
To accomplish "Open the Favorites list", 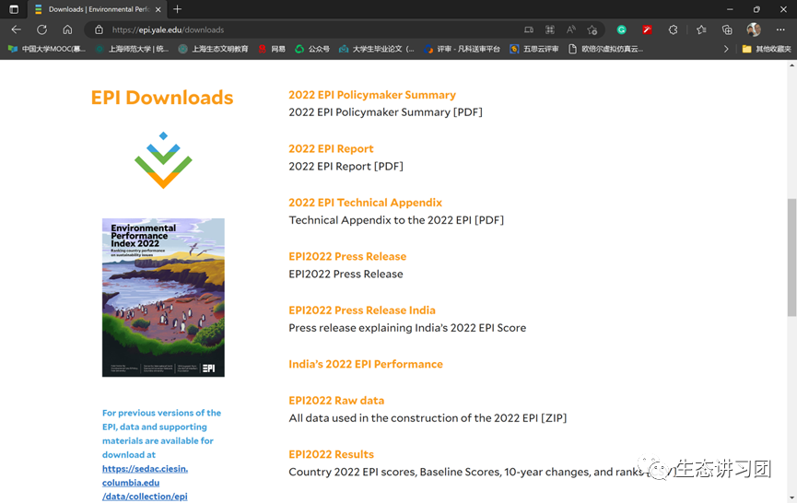I will point(701,30).
